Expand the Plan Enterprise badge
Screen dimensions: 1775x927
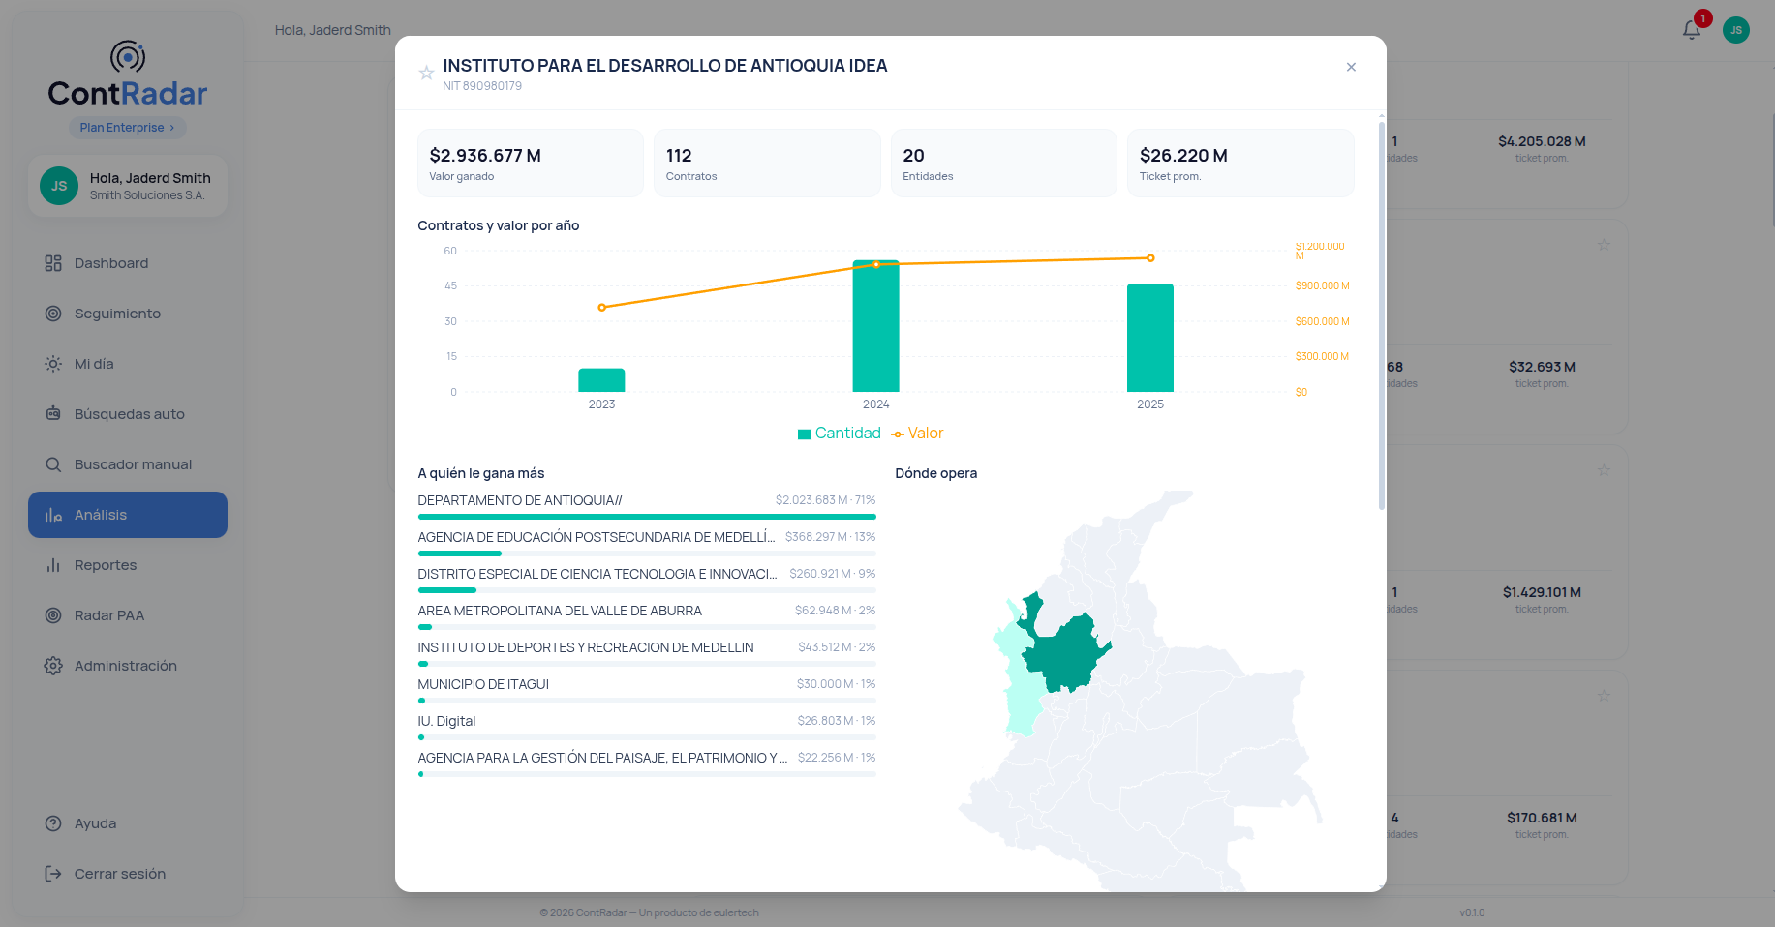[x=128, y=128]
